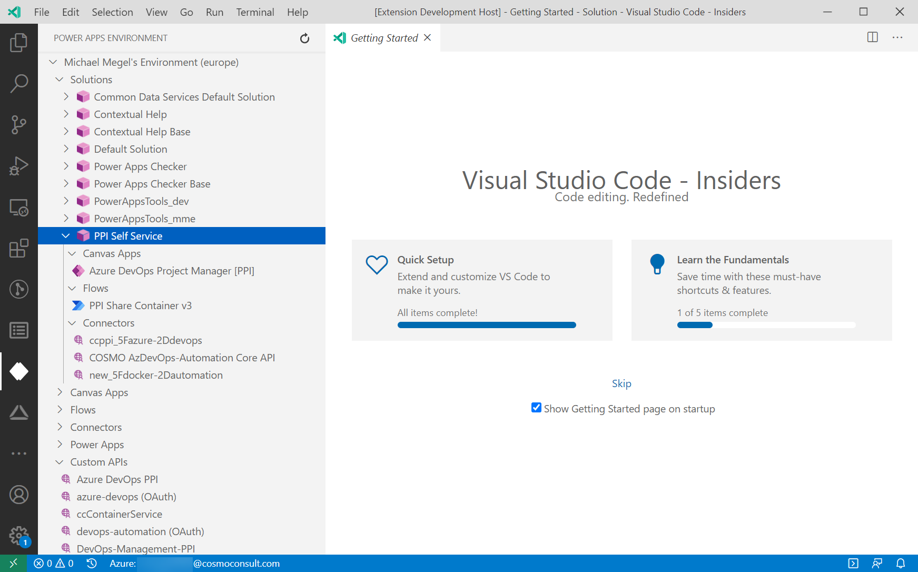918x572 pixels.
Task: Open the Extensions view
Action: (19, 248)
